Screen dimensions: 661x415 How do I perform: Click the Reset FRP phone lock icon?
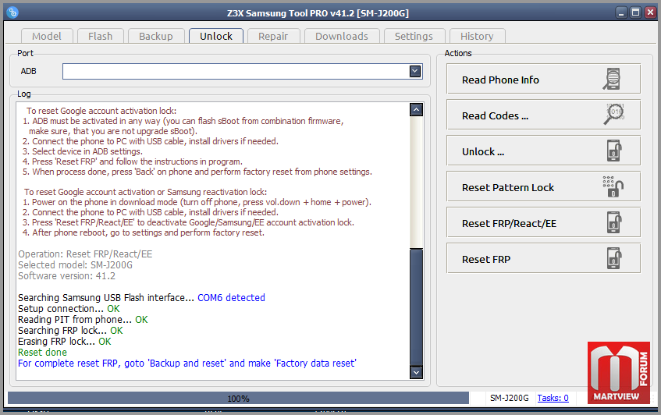click(x=615, y=258)
